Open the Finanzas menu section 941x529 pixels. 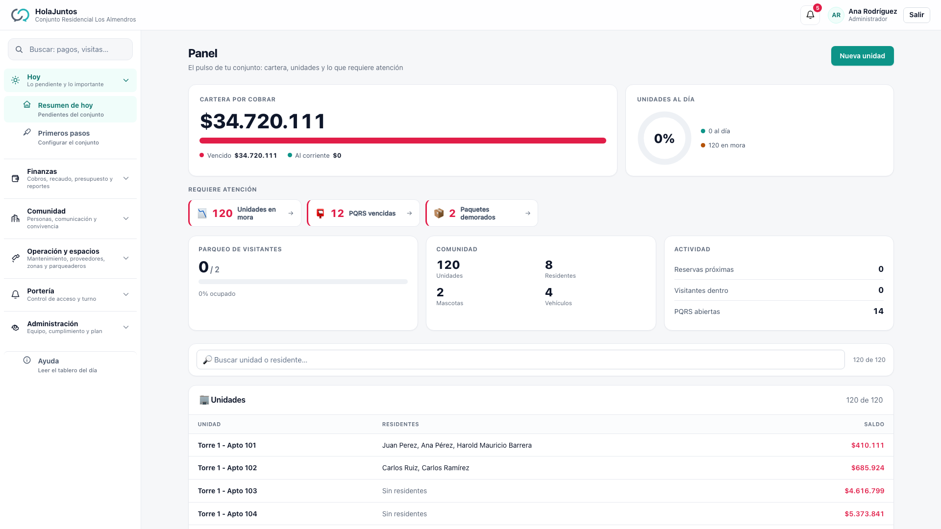click(x=70, y=179)
